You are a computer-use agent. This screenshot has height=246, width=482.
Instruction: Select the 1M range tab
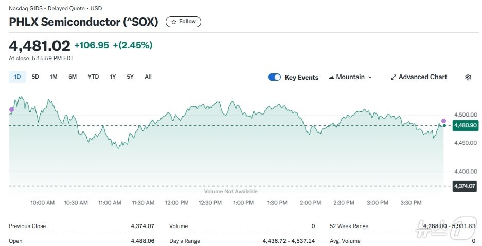53,77
